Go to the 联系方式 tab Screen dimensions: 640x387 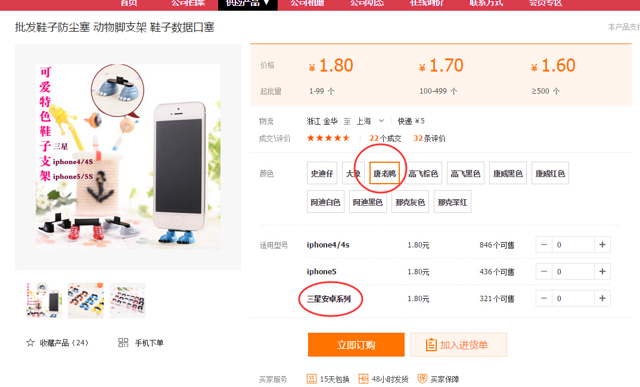point(486,4)
